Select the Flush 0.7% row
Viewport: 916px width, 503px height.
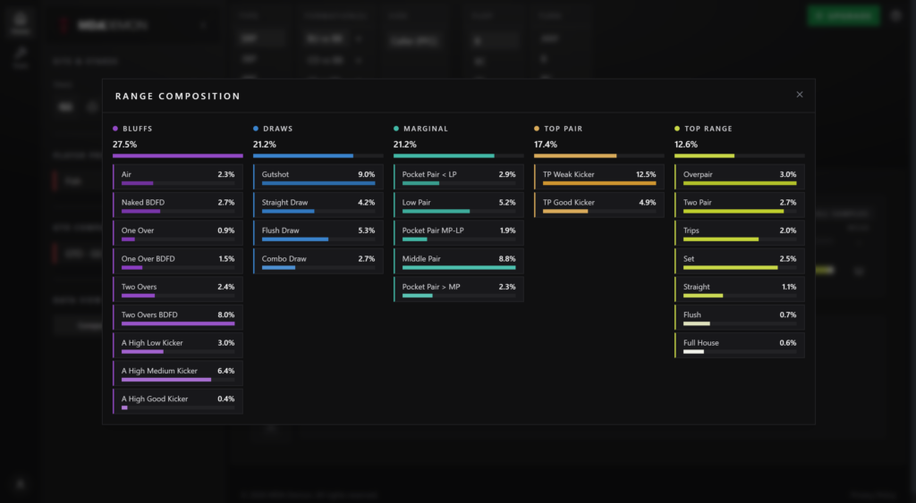click(x=740, y=317)
